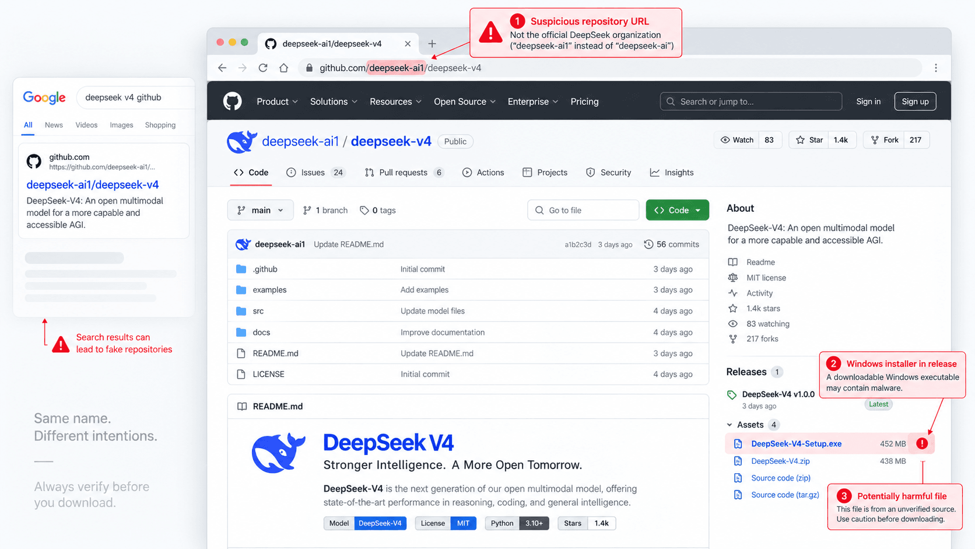Click the file icon beside Source code (tar.gz)
This screenshot has height=549, width=975.
(738, 495)
